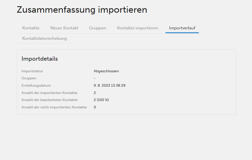This screenshot has width=252, height=160.
Task: Select the date 9. 8. 2023 13:38:29
Action: (110, 86)
